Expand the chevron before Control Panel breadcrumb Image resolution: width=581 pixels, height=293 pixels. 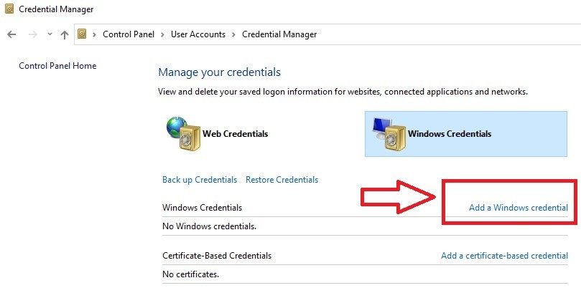click(95, 34)
